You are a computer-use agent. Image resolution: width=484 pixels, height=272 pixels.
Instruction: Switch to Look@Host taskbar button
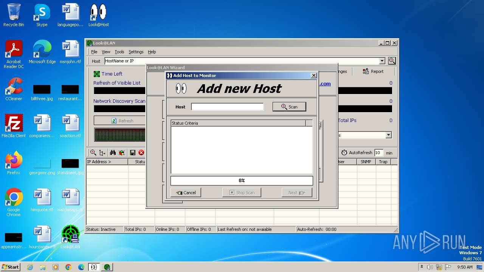tap(93, 267)
